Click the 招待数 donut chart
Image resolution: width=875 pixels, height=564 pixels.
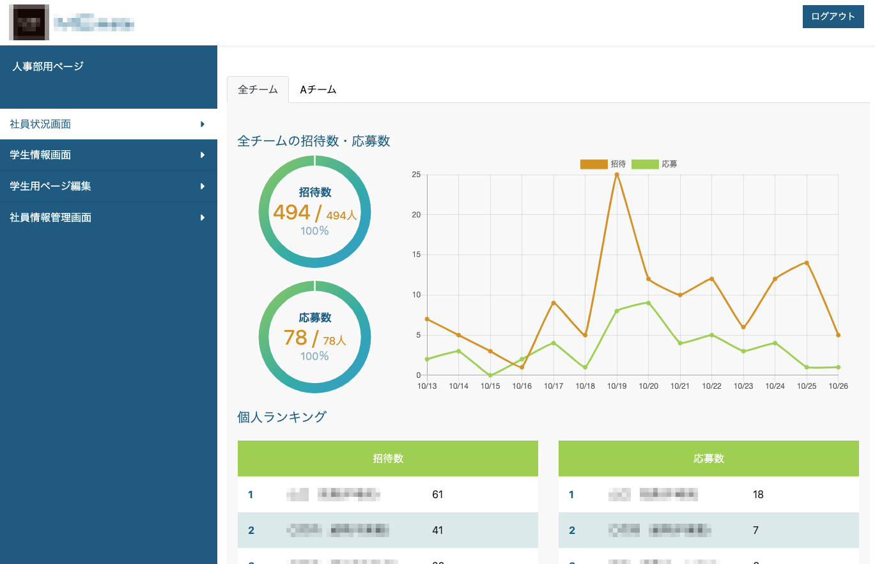(314, 212)
